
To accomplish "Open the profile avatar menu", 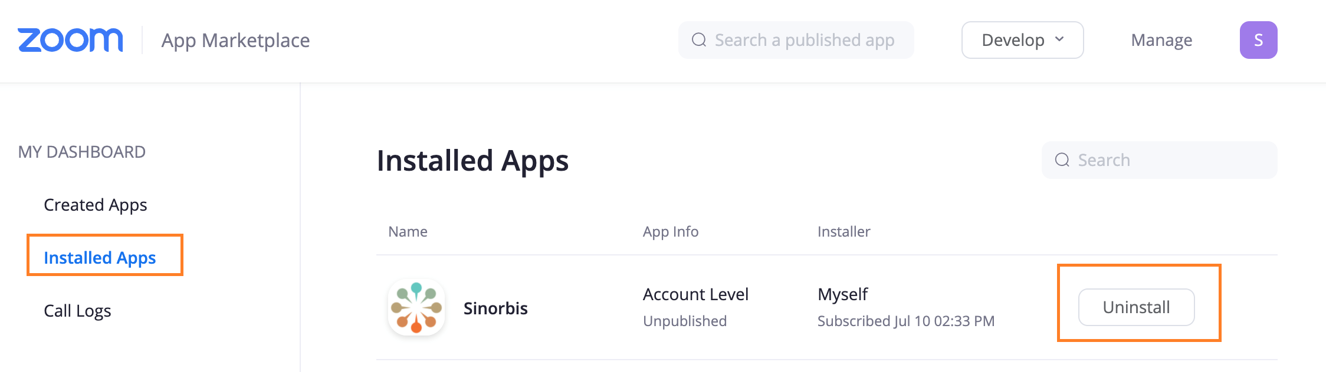I will 1258,39.
